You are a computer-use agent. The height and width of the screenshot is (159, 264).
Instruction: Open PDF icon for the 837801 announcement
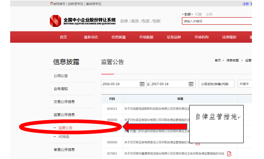(x=229, y=153)
